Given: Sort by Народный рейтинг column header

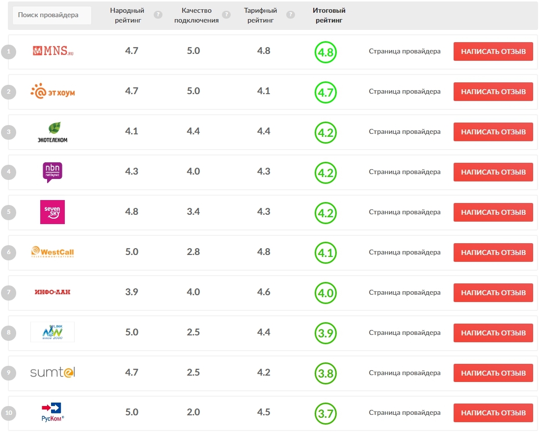Looking at the screenshot, I should pyautogui.click(x=128, y=16).
